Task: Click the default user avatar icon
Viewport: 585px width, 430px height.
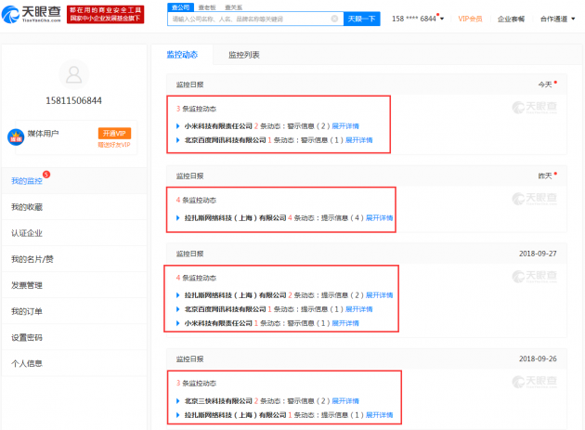Action: tap(74, 74)
